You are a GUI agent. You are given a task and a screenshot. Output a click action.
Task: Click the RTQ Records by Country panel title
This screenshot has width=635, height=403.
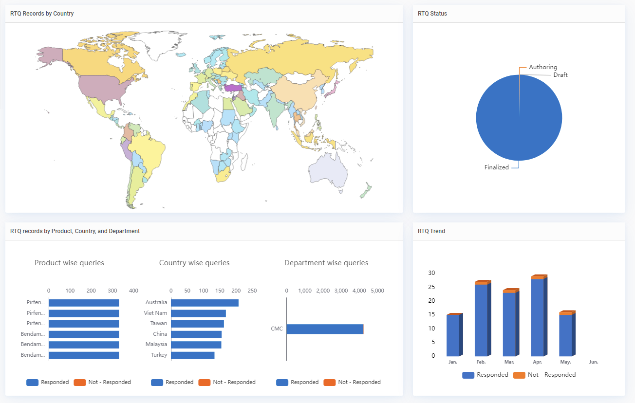coord(42,14)
